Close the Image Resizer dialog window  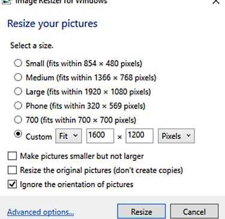click(x=216, y=2)
